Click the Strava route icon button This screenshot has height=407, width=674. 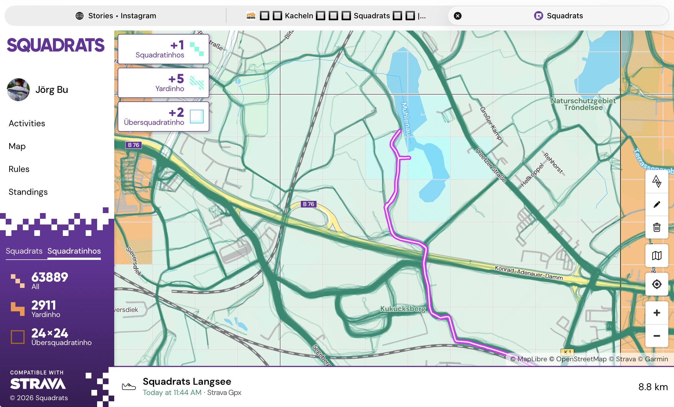click(x=657, y=182)
